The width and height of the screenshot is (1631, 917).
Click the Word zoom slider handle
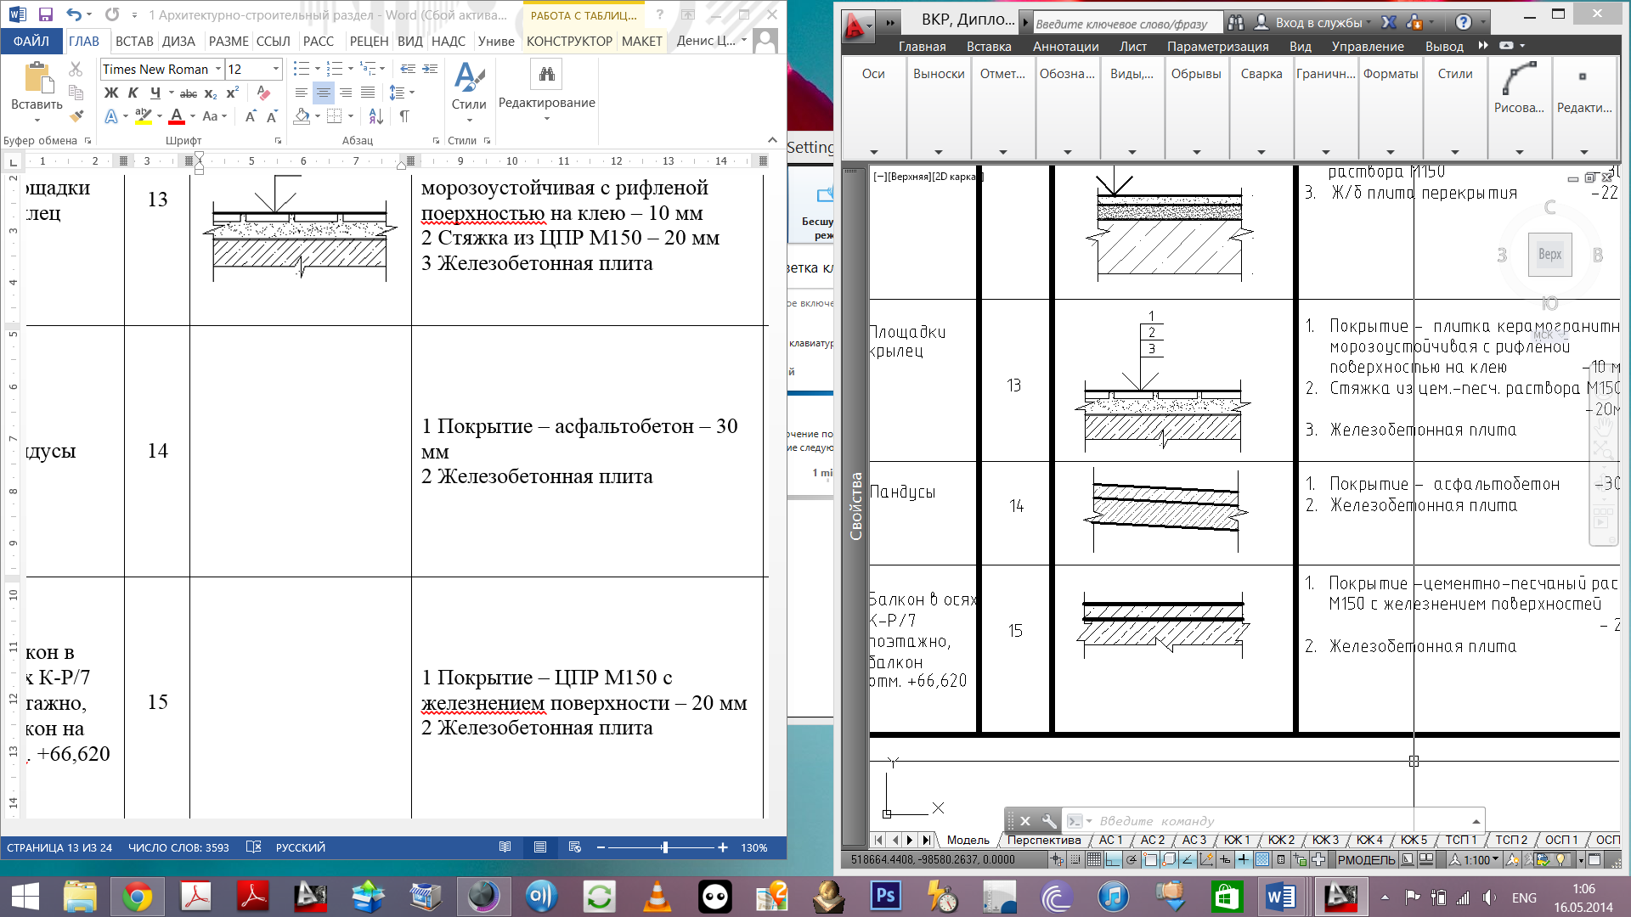pyautogui.click(x=665, y=847)
